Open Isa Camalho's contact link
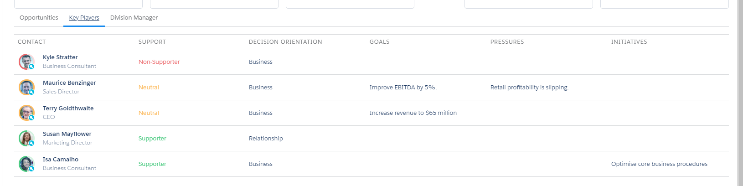The image size is (743, 186). [x=61, y=160]
